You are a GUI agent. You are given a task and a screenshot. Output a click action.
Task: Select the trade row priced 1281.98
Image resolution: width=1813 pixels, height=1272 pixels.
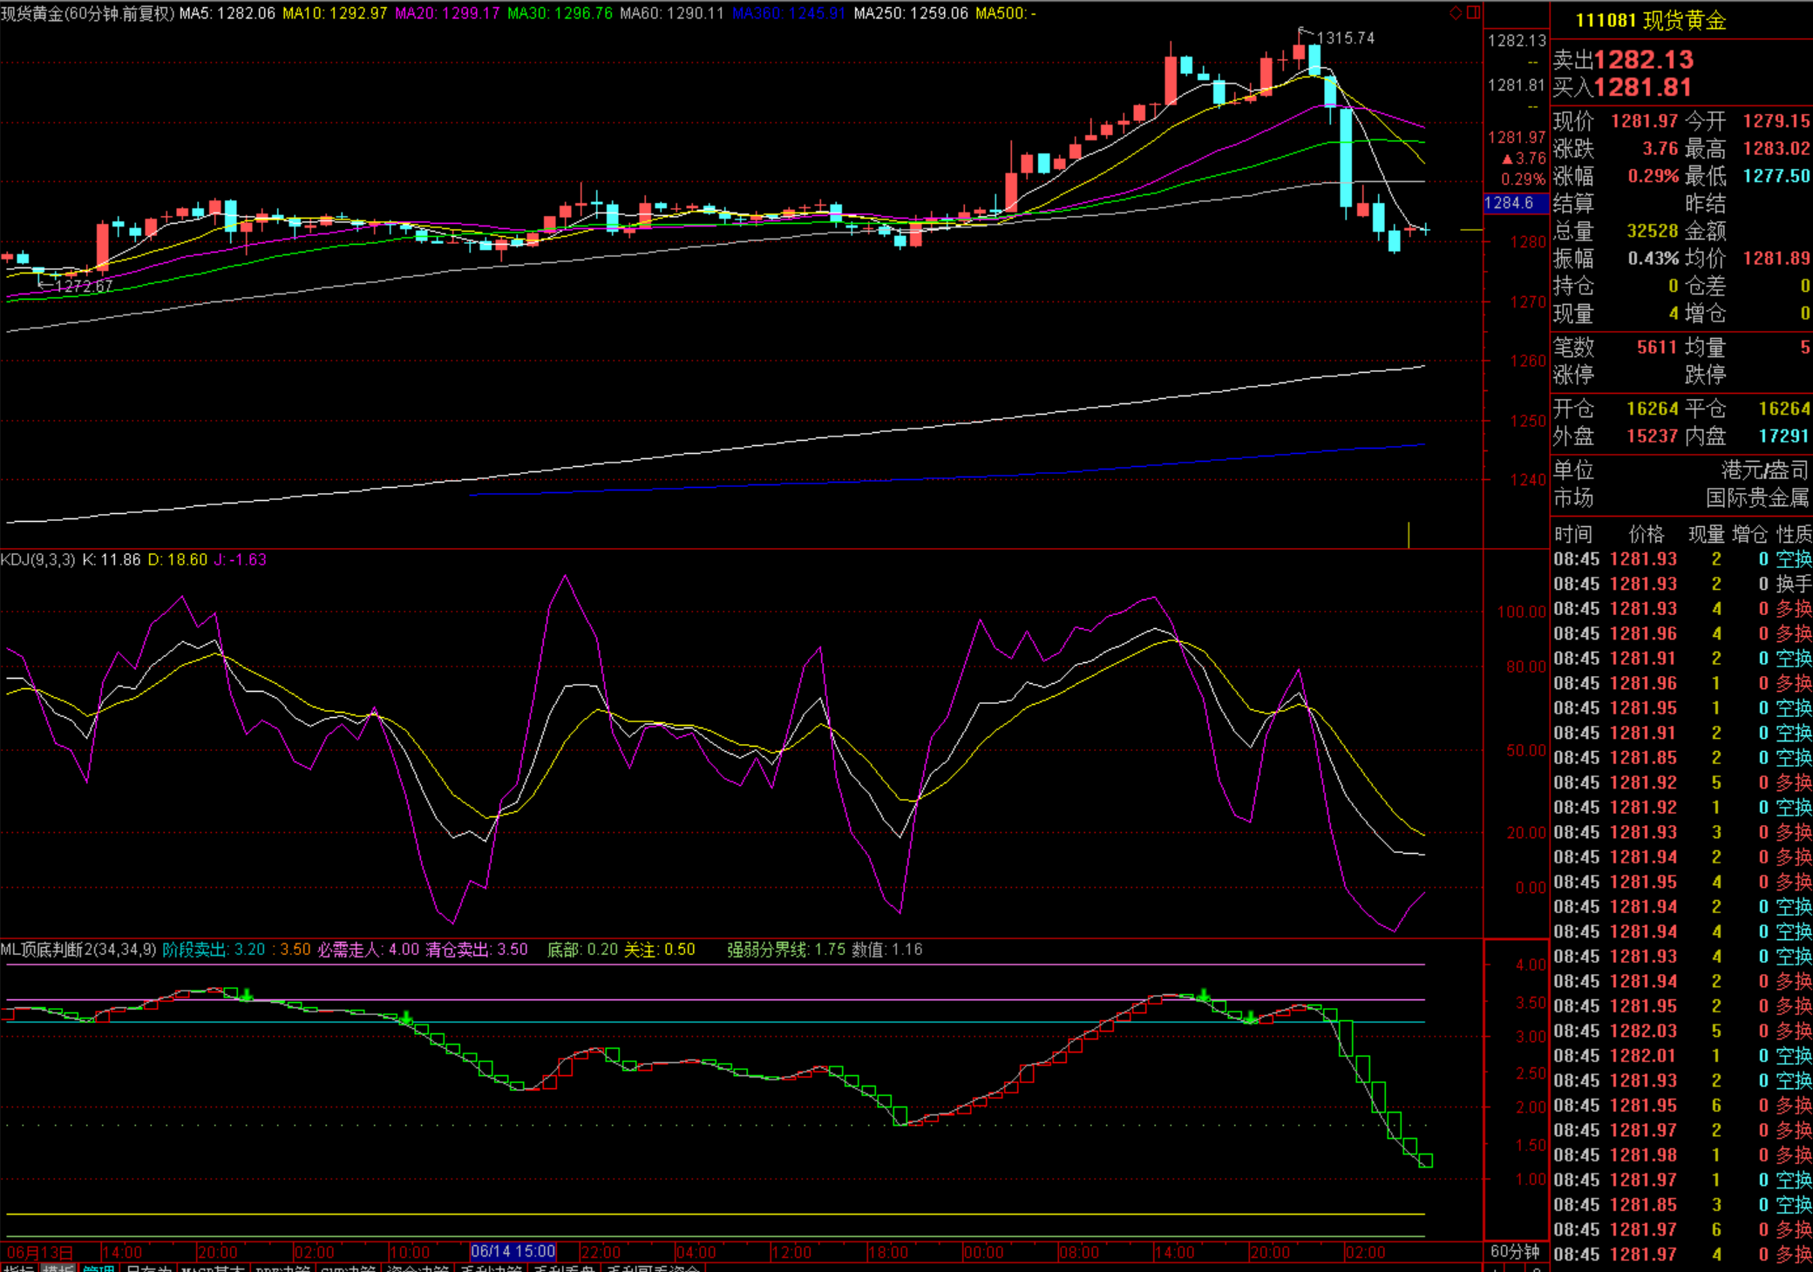coord(1682,1155)
